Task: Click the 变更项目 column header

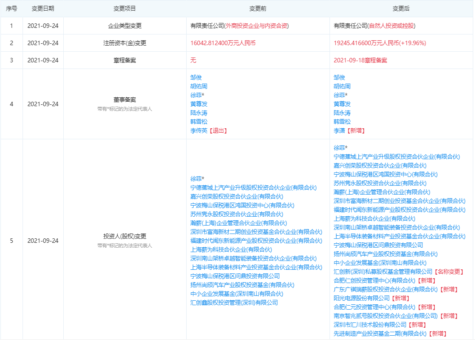Action: pos(125,8)
